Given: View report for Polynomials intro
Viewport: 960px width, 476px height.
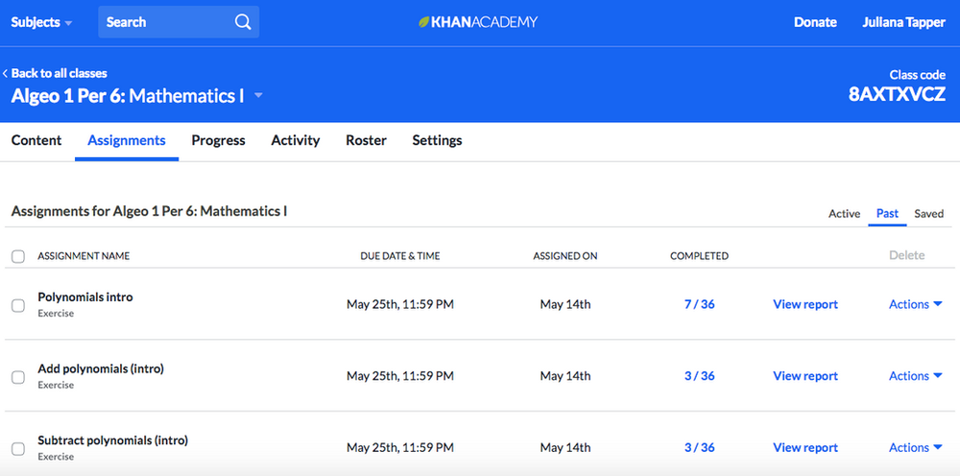Looking at the screenshot, I should pyautogui.click(x=805, y=304).
